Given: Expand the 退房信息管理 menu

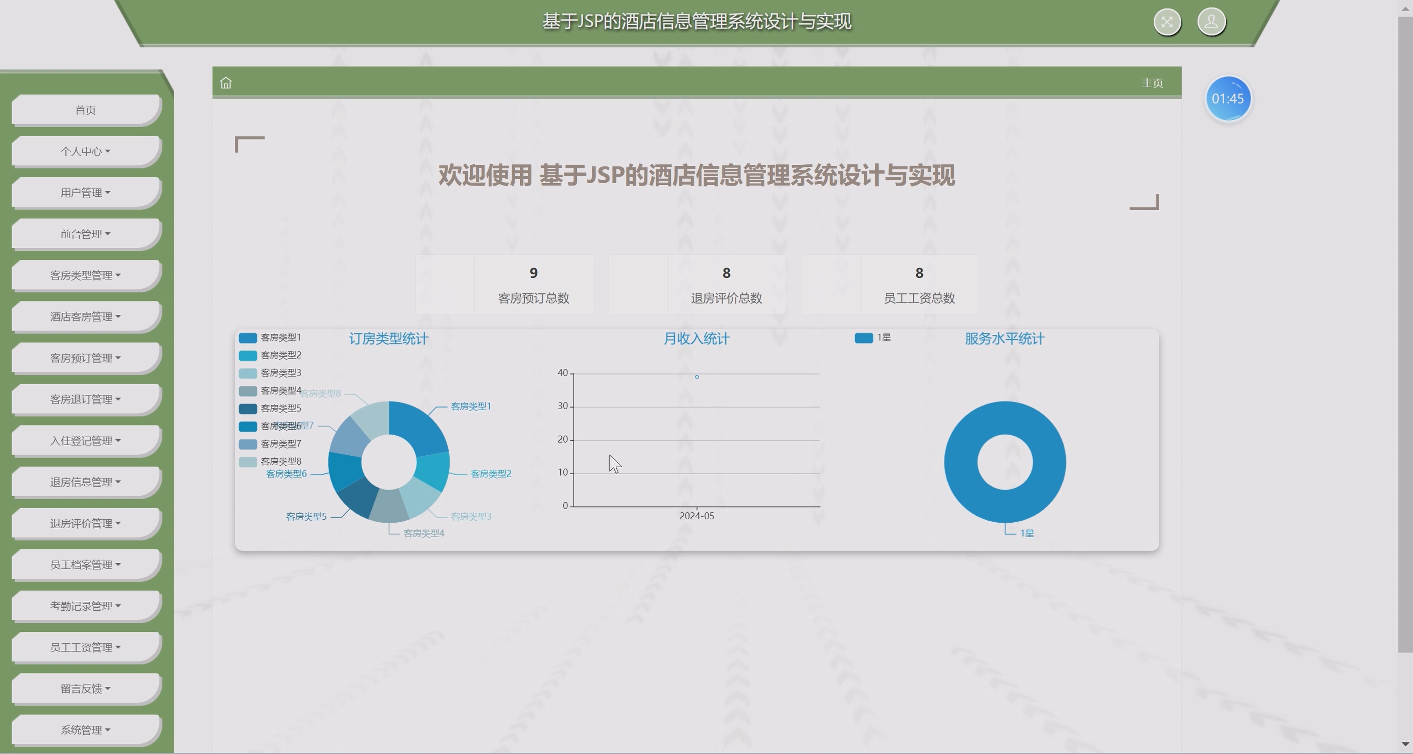Looking at the screenshot, I should point(86,482).
